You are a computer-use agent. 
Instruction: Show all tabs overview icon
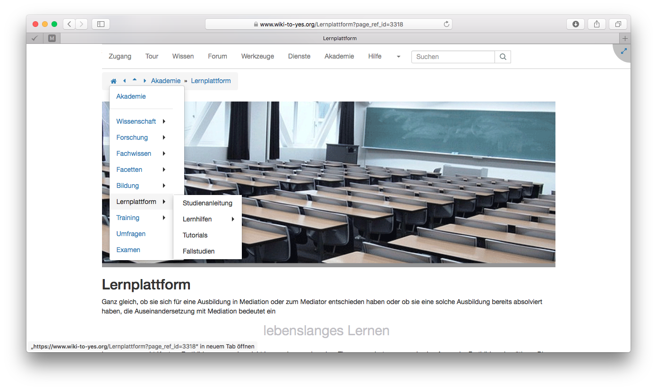[618, 24]
